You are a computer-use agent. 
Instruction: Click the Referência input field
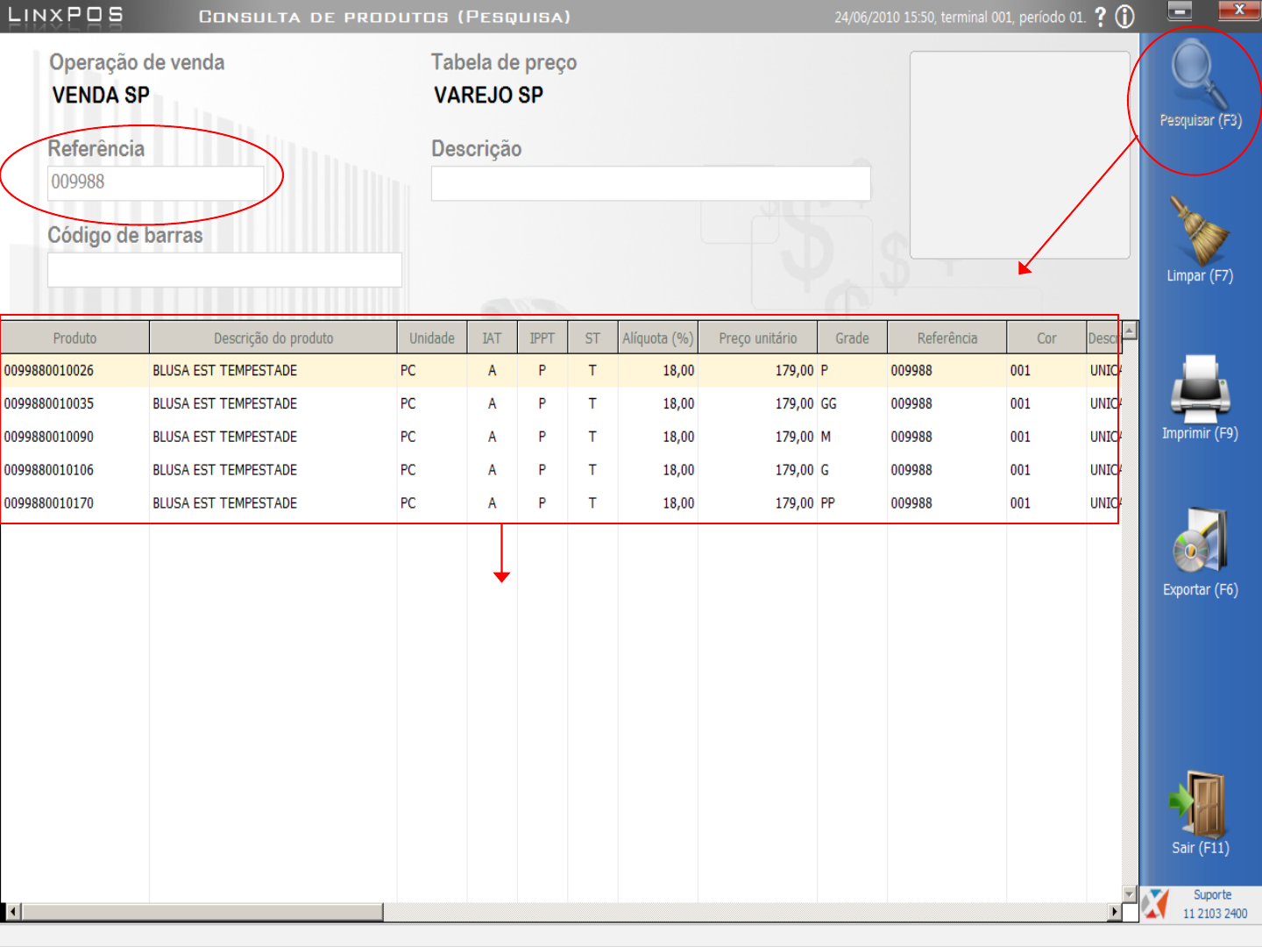tap(155, 182)
